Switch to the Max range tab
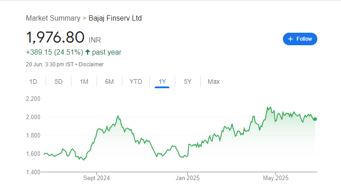The width and height of the screenshot is (341, 189). (214, 82)
